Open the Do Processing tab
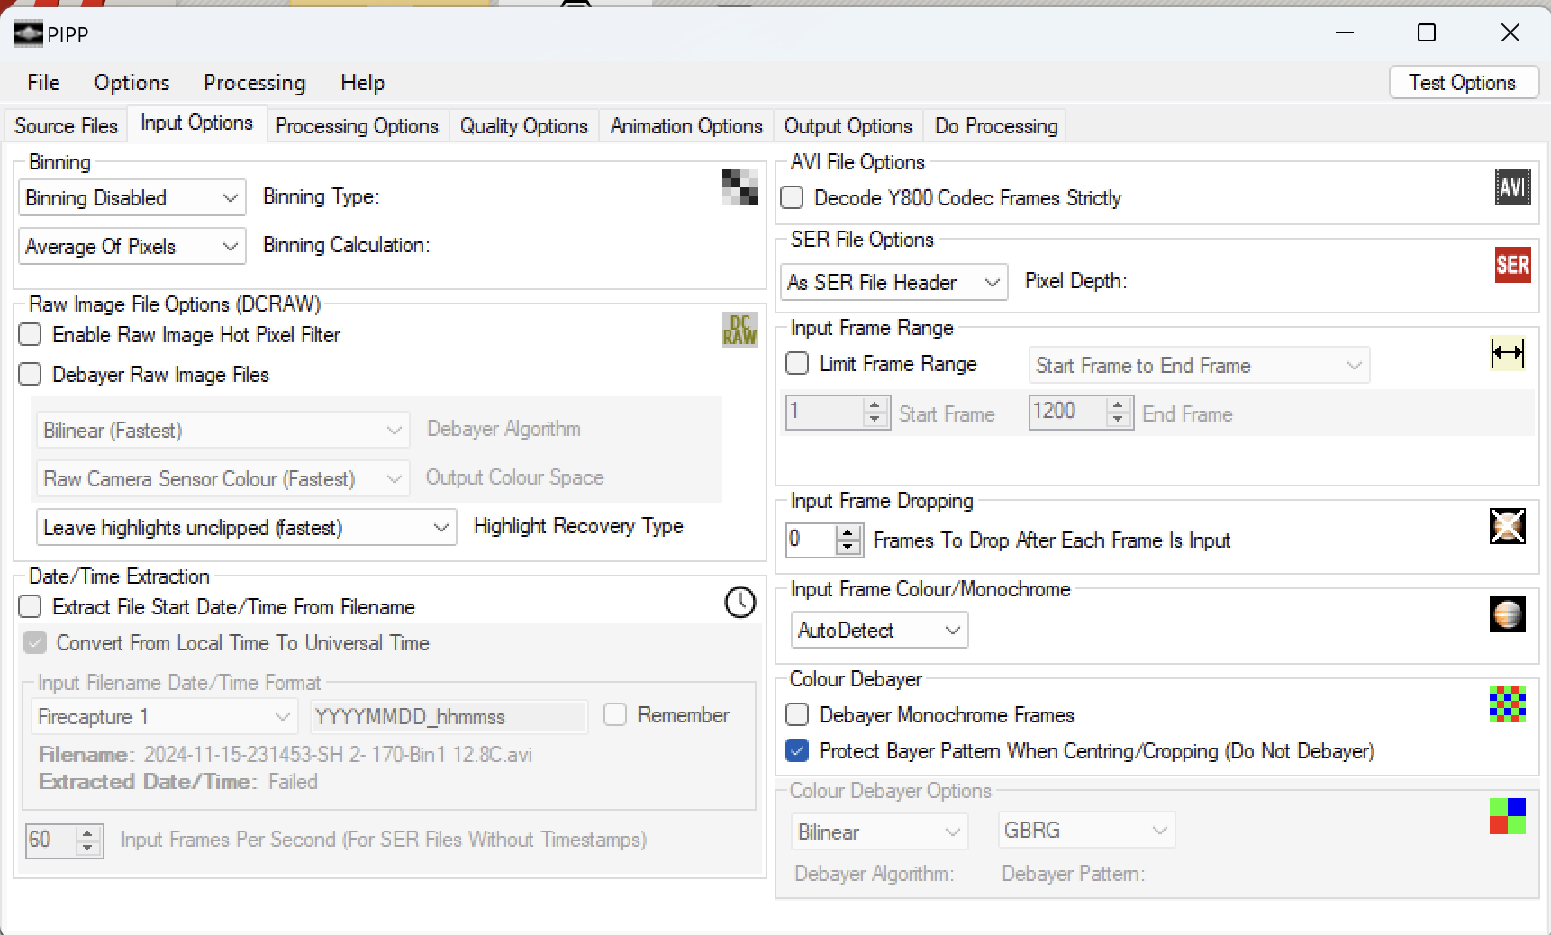1551x935 pixels. pos(996,126)
